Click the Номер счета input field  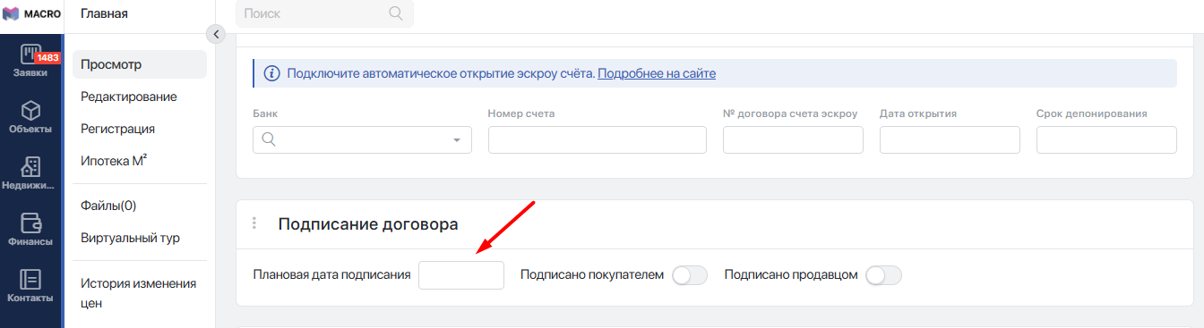pos(598,140)
